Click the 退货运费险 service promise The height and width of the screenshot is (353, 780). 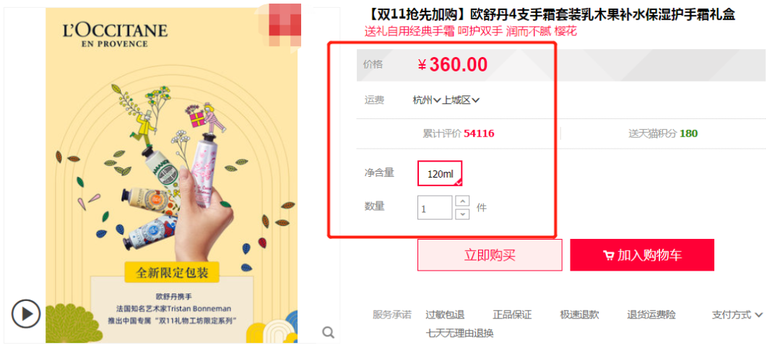(651, 315)
